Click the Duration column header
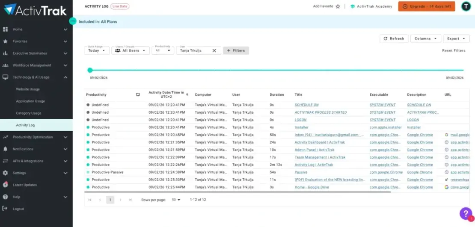This screenshot has width=475, height=227. coord(277,95)
